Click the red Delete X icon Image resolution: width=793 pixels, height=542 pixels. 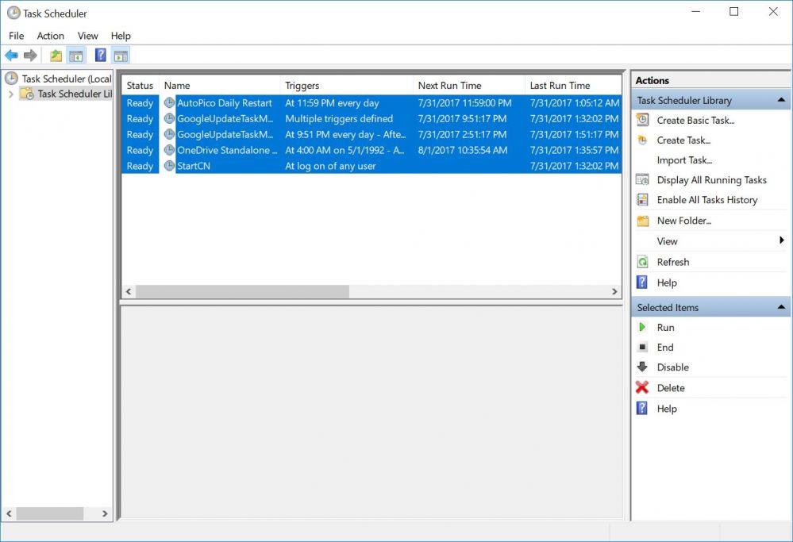point(642,388)
